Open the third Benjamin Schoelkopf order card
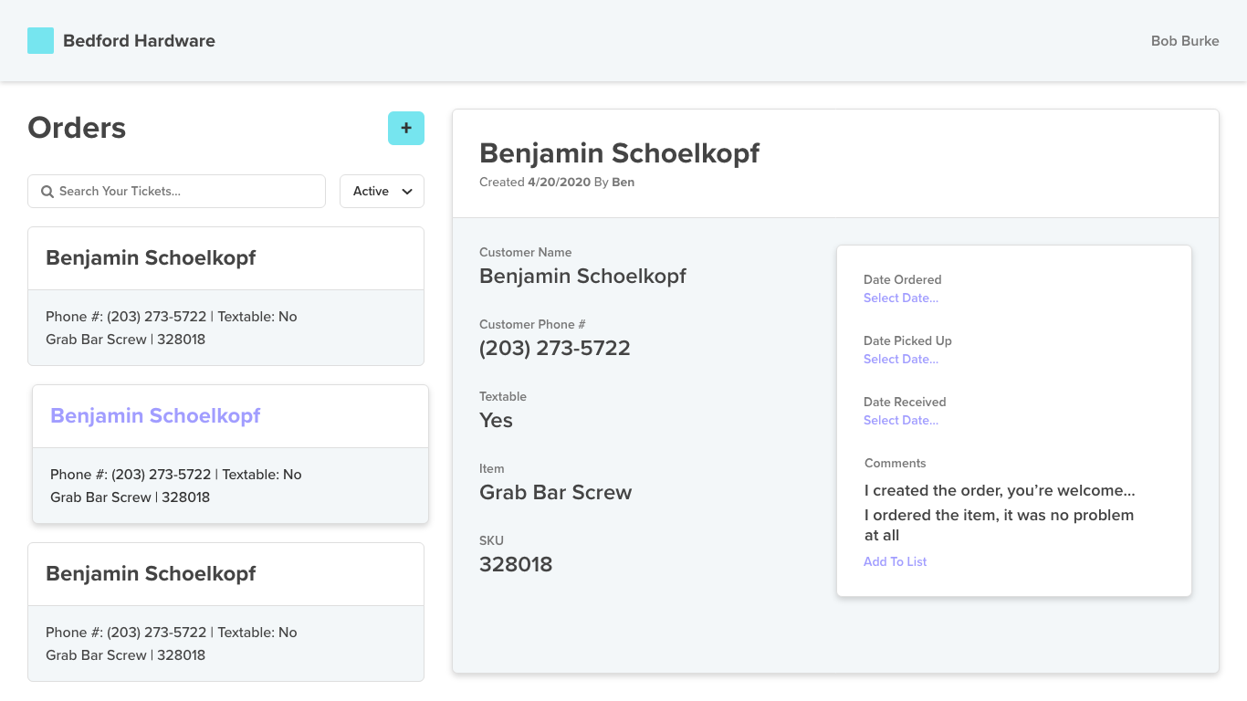The image size is (1247, 701). tap(225, 612)
